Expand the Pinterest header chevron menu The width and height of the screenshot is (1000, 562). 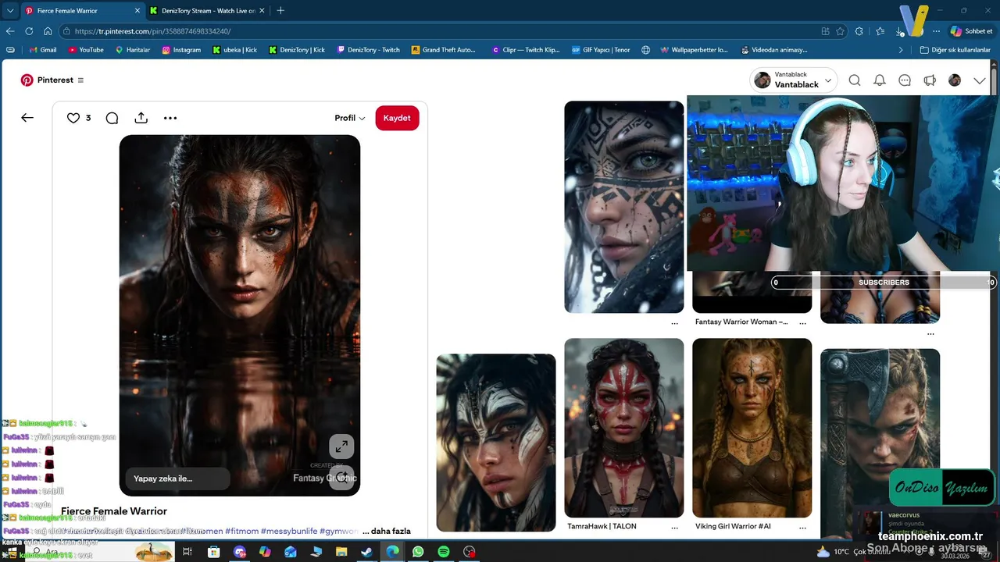pos(980,80)
